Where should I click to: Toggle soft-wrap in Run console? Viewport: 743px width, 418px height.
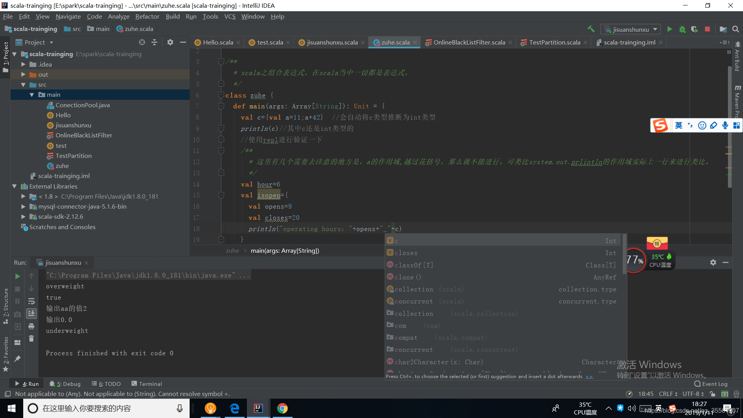pyautogui.click(x=31, y=301)
